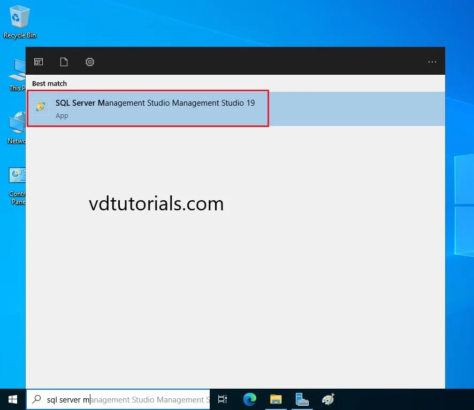Click the magnifier icon in search box
474x410 pixels.
point(37,399)
